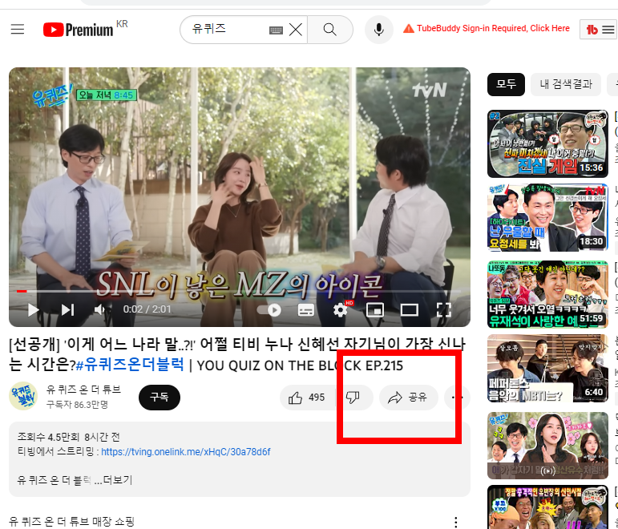Open the 6:40 MBTI video thumbnail
Image resolution: width=618 pixels, height=529 pixels.
547,368
